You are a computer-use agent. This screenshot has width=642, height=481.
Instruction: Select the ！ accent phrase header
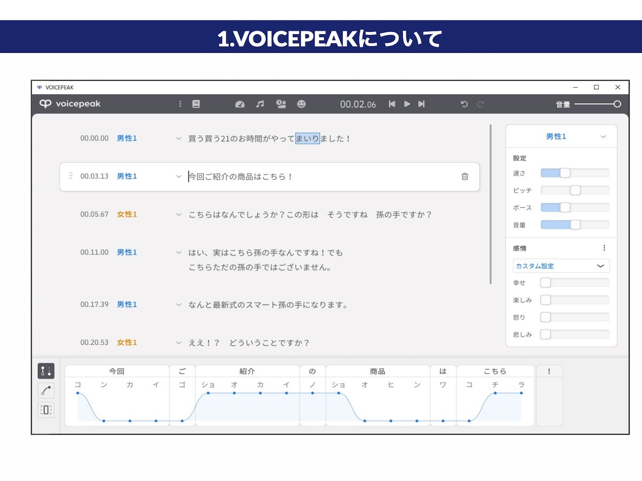click(549, 371)
